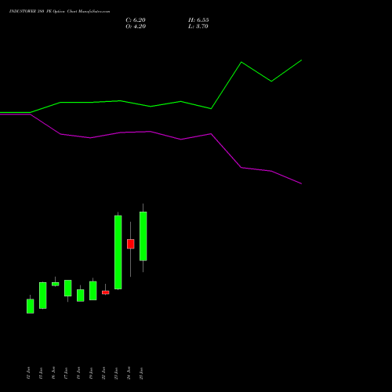
Task: Select the last green candle for 25 Jun
Action: pos(143,236)
